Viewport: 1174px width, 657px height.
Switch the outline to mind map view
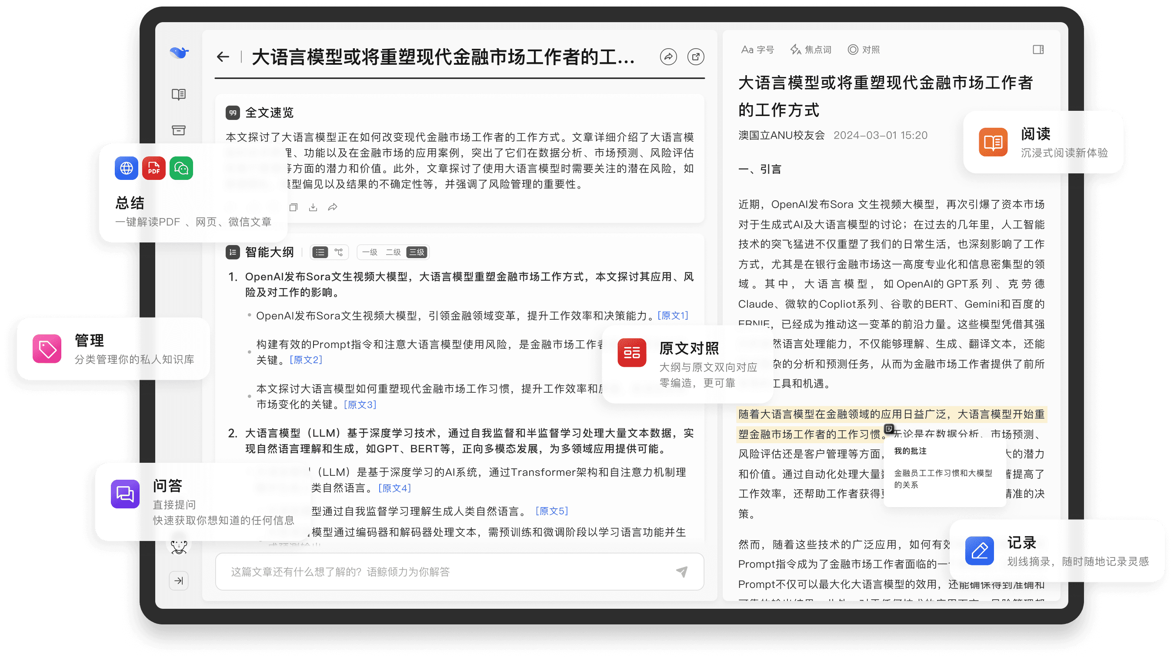(x=339, y=252)
